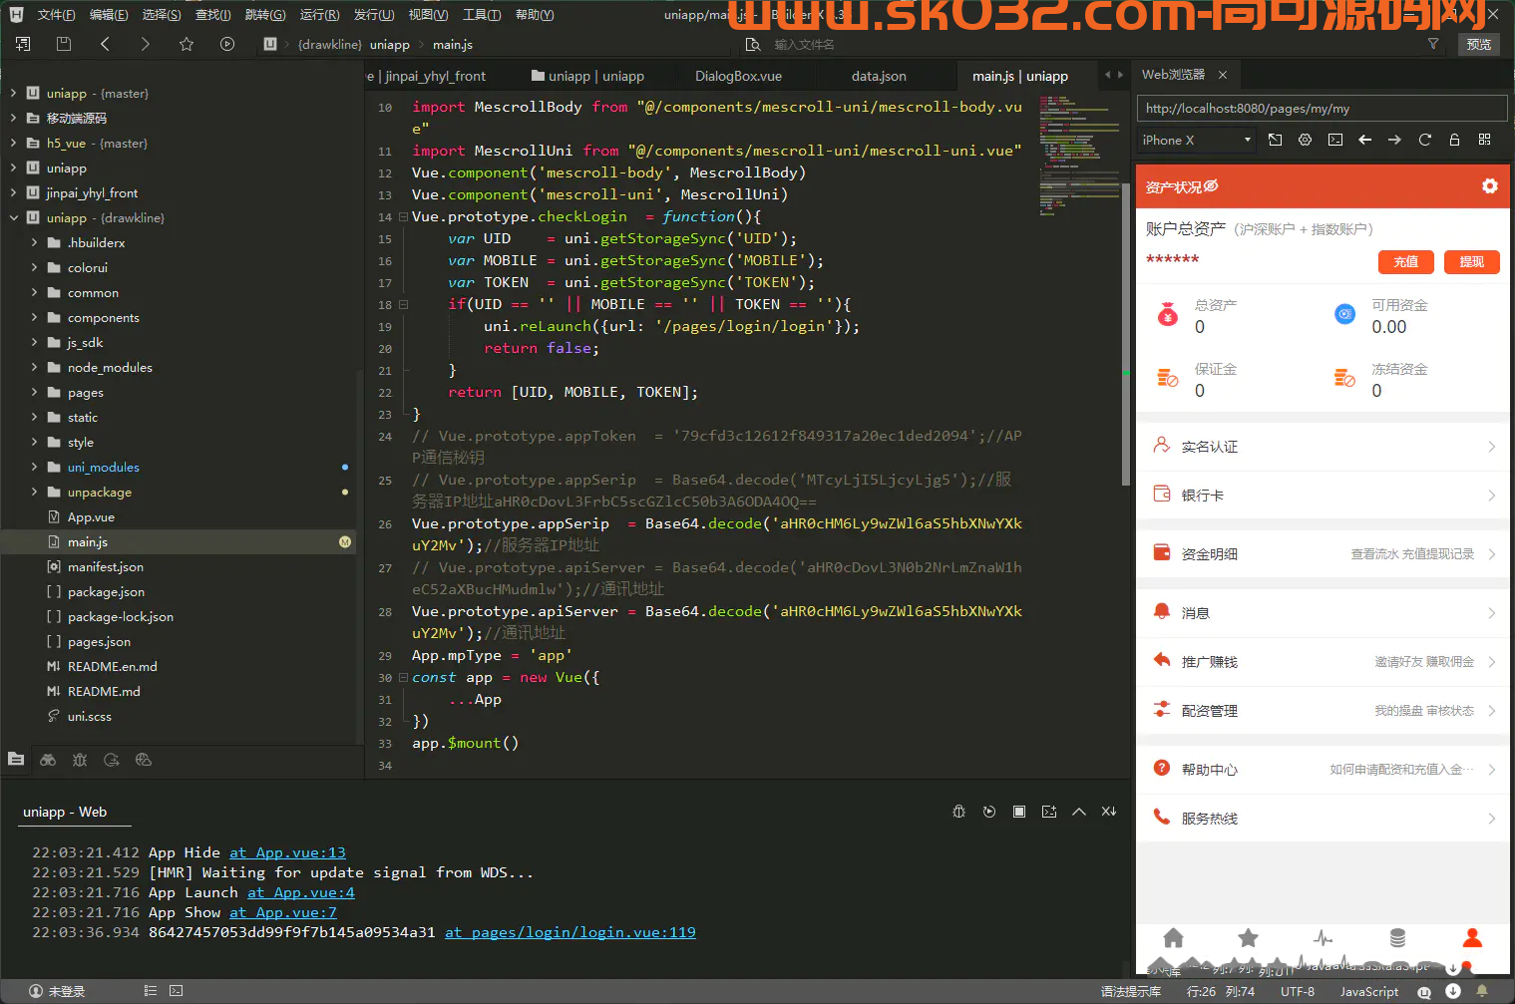Open the star tab in phone preview
Image resolution: width=1515 pixels, height=1004 pixels.
click(1248, 938)
